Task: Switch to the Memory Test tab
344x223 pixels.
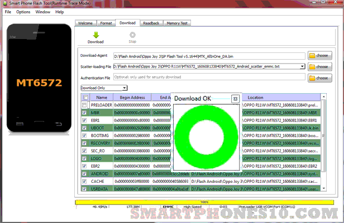Action: [177, 23]
